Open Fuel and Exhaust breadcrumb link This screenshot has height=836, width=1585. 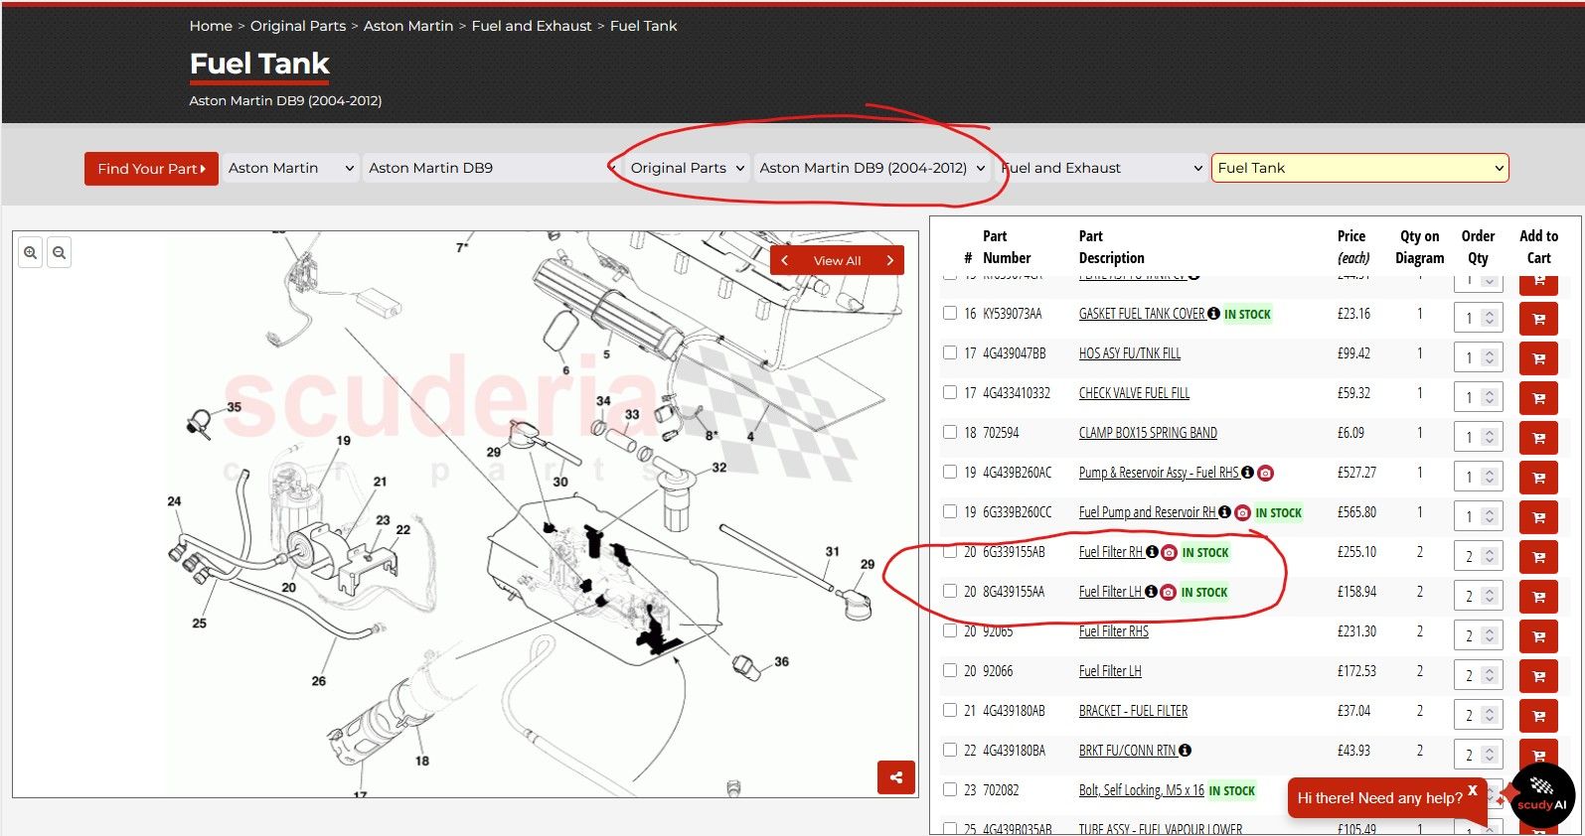[x=532, y=26]
